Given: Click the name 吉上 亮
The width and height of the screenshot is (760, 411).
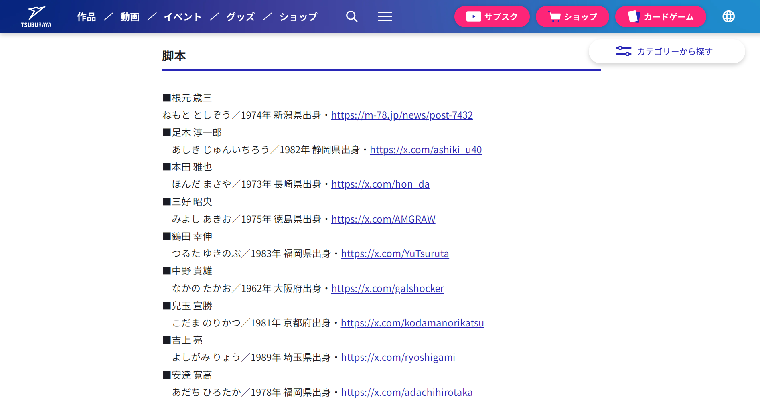Looking at the screenshot, I should click(187, 340).
